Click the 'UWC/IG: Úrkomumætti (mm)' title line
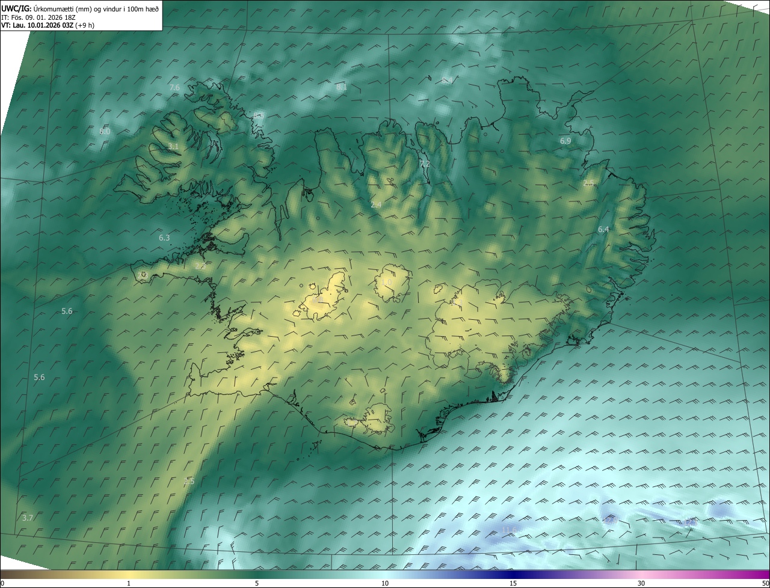Screen dimensions: 770x588 [x=79, y=8]
